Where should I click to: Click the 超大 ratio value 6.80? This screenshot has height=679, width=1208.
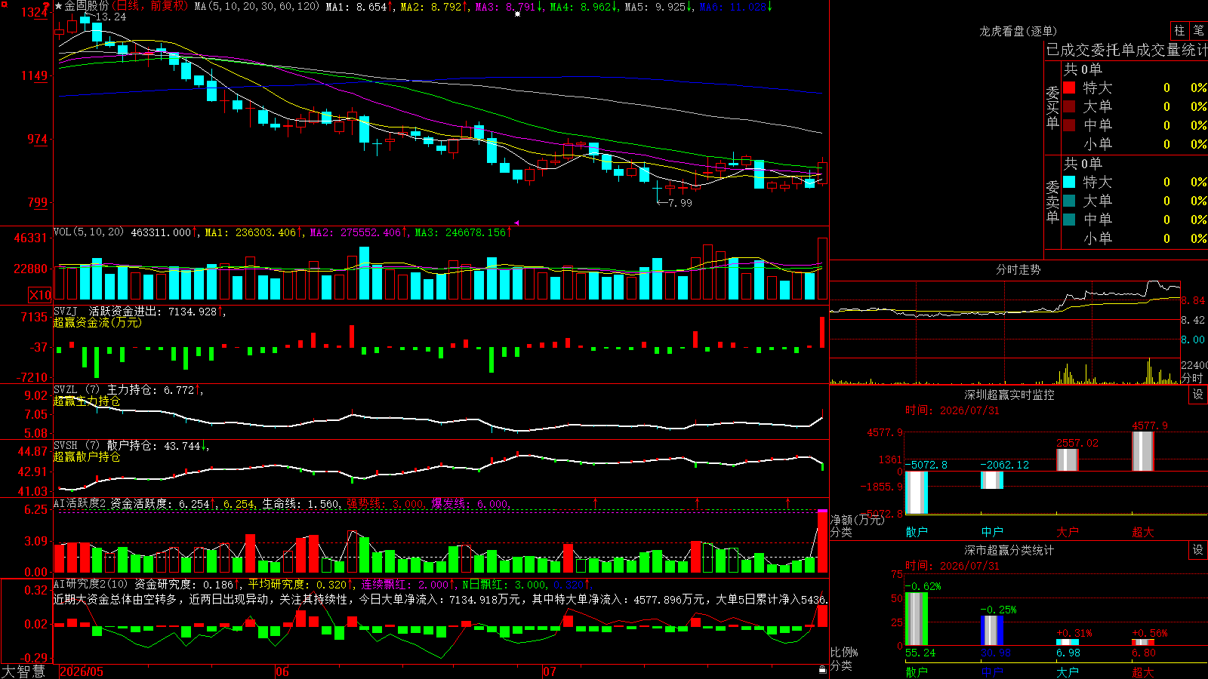coord(1144,653)
